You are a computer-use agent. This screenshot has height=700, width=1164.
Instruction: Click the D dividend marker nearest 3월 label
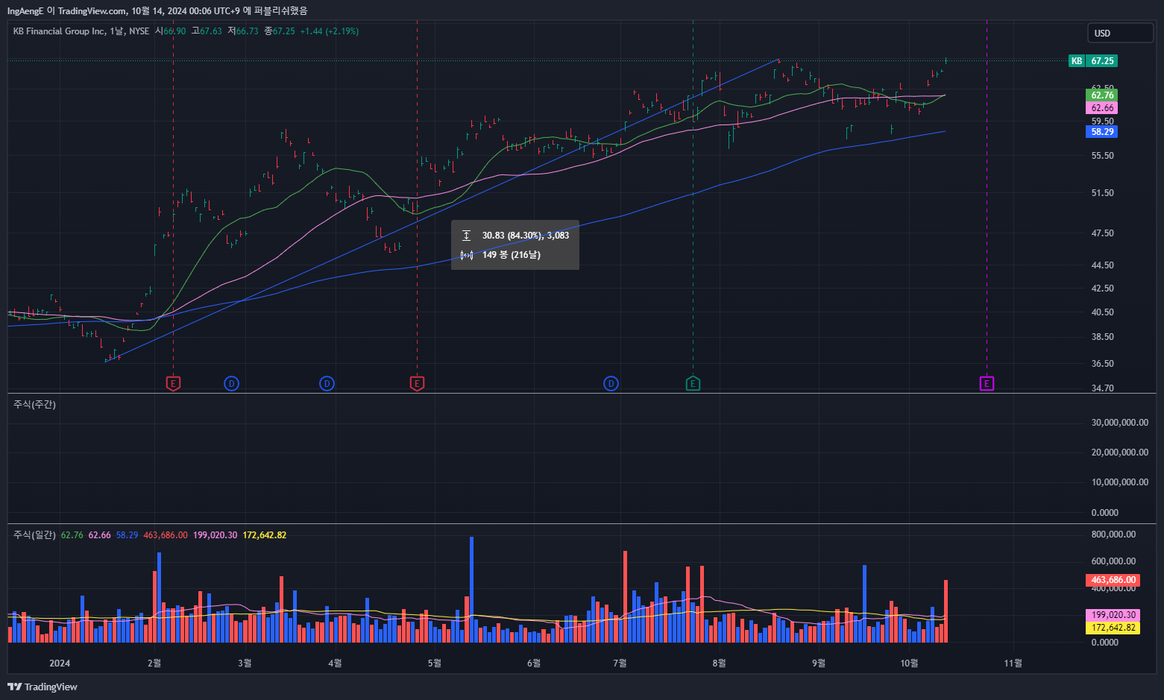pyautogui.click(x=232, y=384)
